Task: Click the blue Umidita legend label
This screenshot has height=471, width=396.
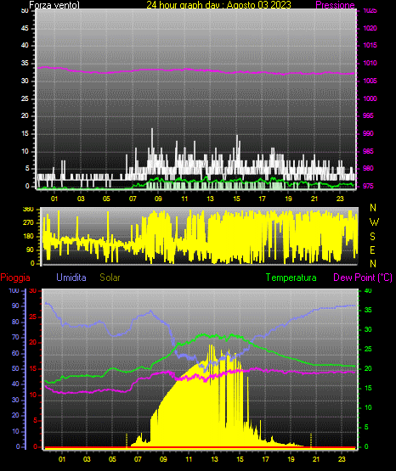Action: point(71,278)
